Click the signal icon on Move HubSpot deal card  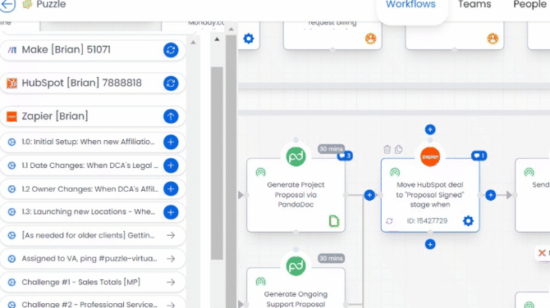coord(395,172)
